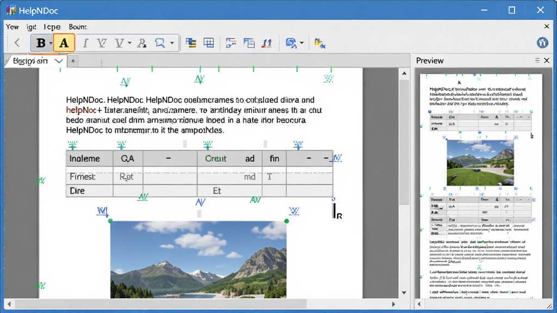557x313 pixels.
Task: Toggle the highlighted A font button
Action: pos(64,43)
